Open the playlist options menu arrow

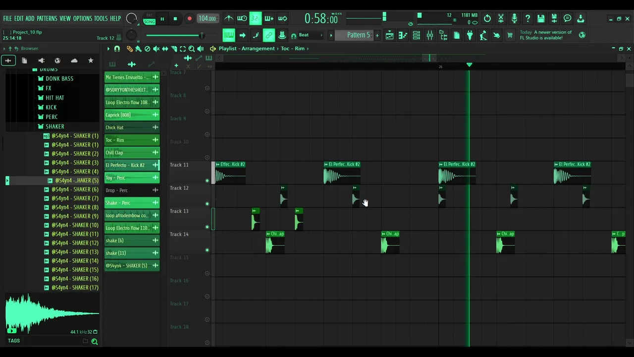click(108, 49)
